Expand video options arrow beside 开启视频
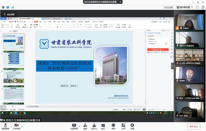Image resolution: width=206 pixels, height=131 pixels. (x=22, y=126)
